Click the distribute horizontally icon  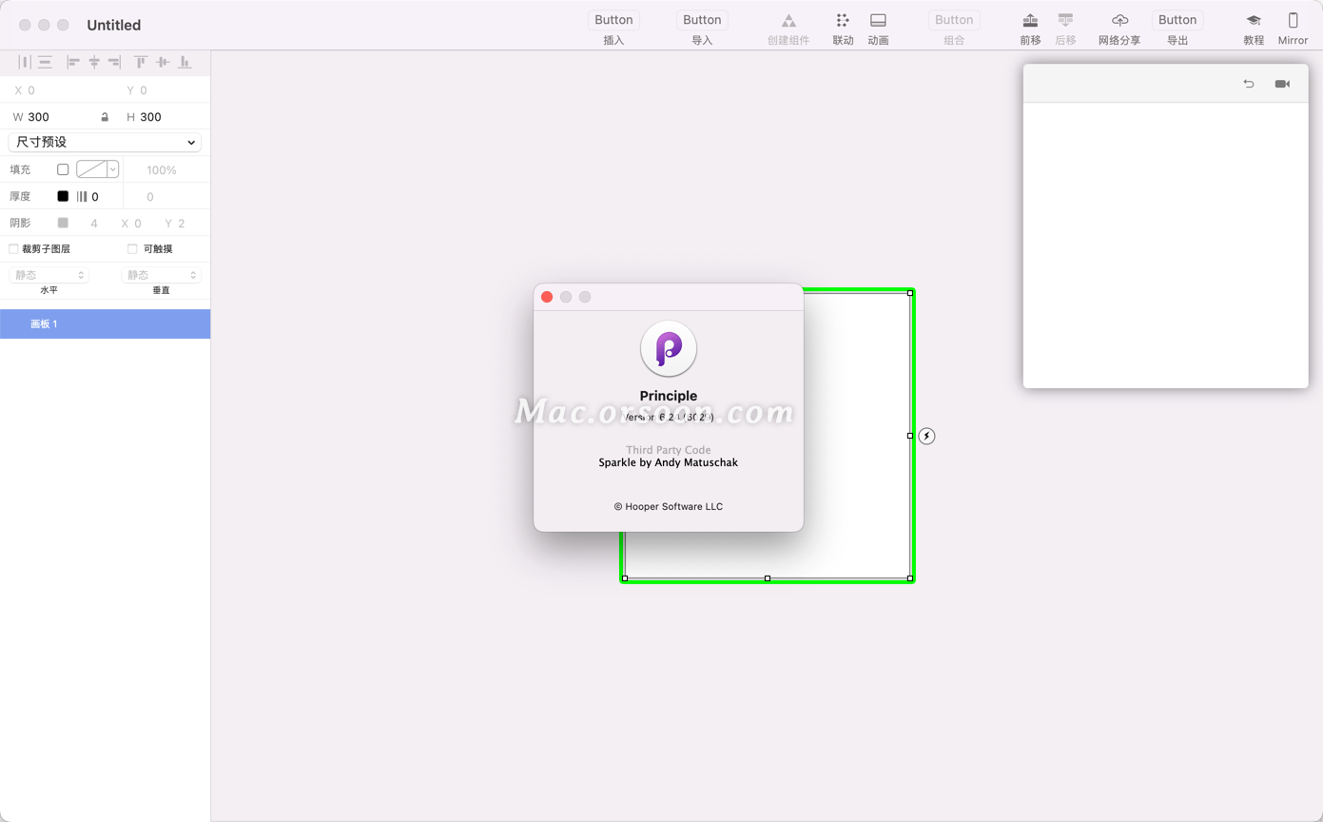click(25, 62)
